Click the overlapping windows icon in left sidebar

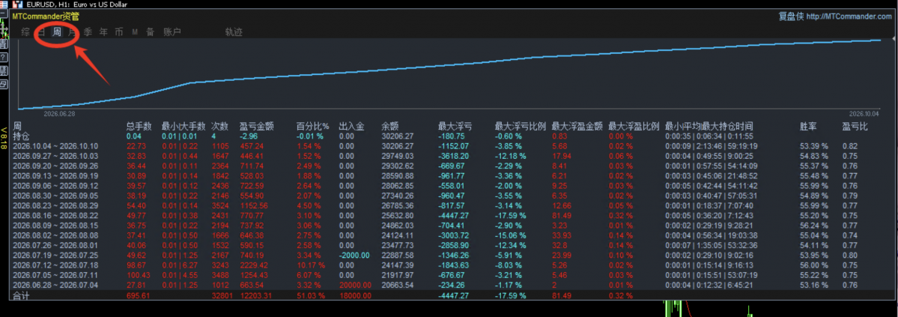[4, 84]
